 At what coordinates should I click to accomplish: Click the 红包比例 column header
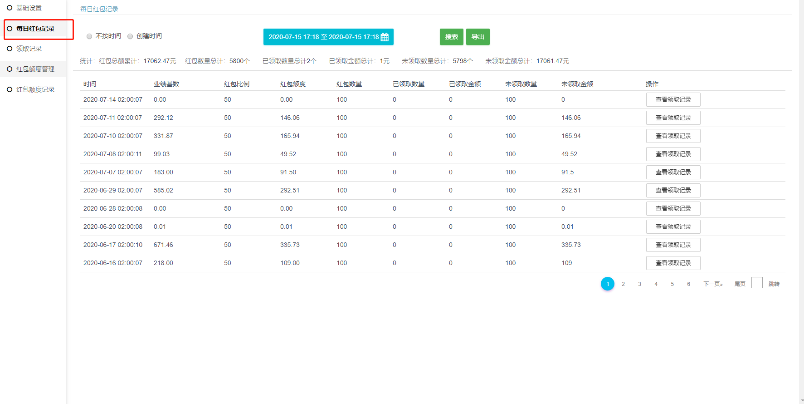coord(237,84)
